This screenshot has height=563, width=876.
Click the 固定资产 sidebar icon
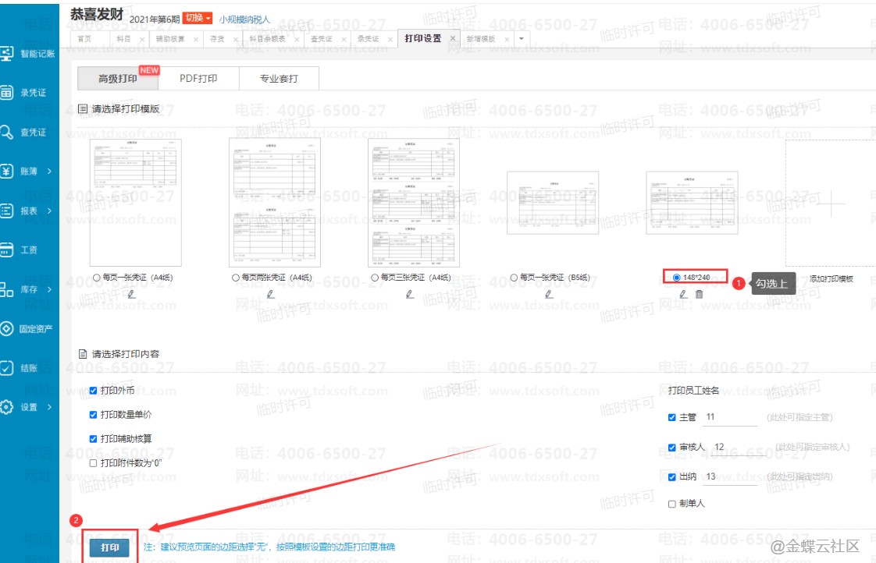8,328
